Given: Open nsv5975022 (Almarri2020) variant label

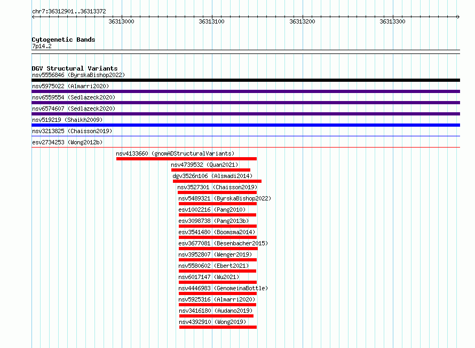Looking at the screenshot, I should tap(70, 86).
